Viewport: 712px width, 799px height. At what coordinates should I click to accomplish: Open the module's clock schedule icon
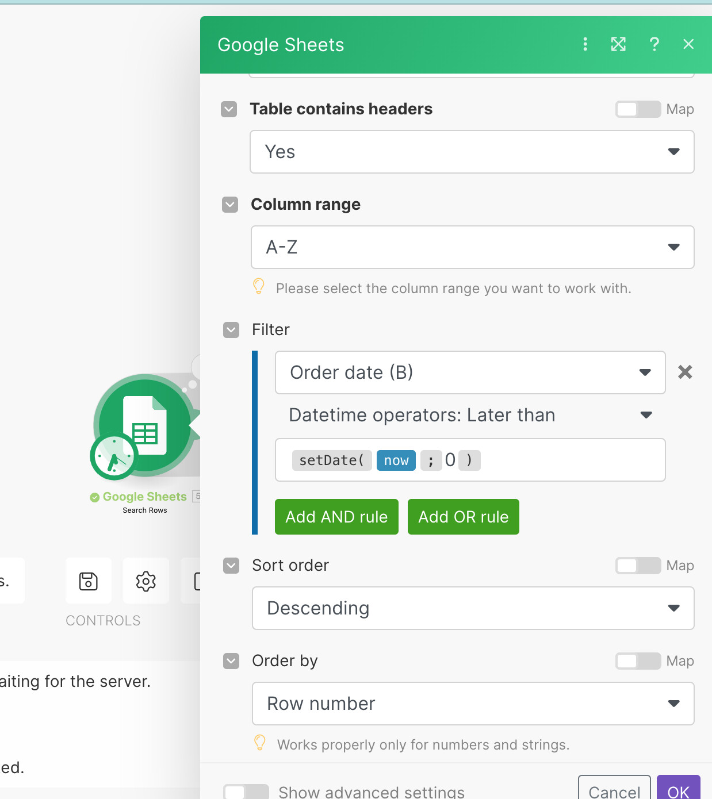114,456
